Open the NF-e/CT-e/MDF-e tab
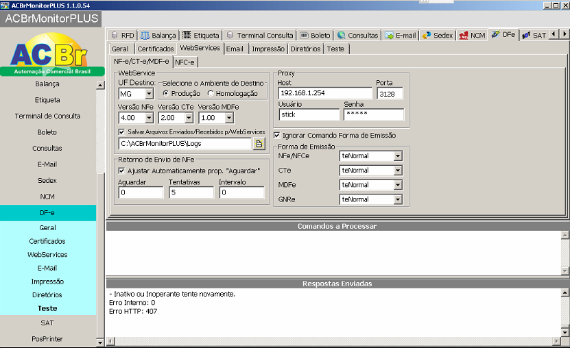 tap(141, 62)
